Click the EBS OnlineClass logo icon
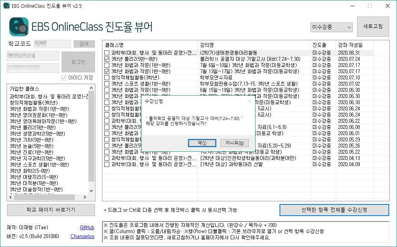The width and height of the screenshot is (397, 247). (19, 27)
